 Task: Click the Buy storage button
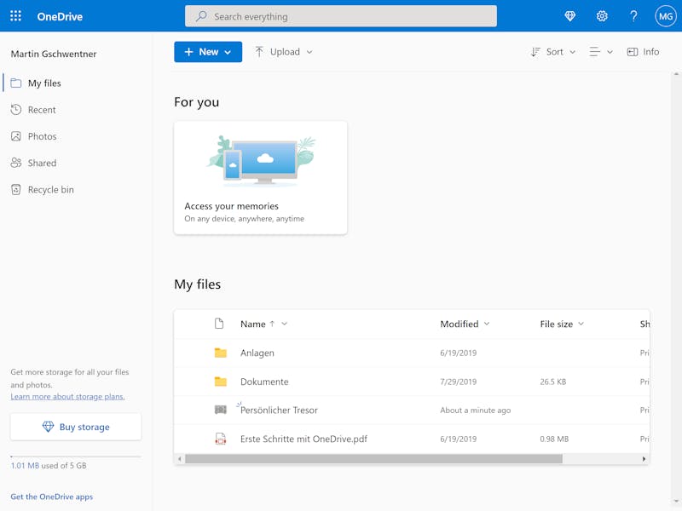click(76, 427)
